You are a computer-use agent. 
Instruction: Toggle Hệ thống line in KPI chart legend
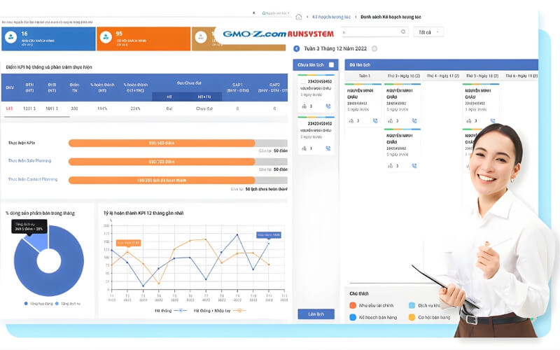[171, 311]
